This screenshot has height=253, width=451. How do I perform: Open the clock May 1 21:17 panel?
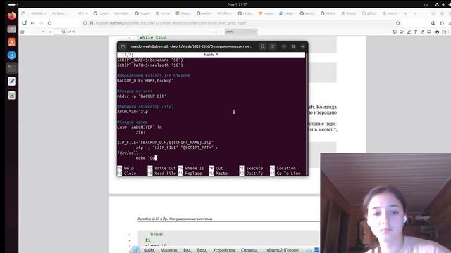click(x=237, y=4)
